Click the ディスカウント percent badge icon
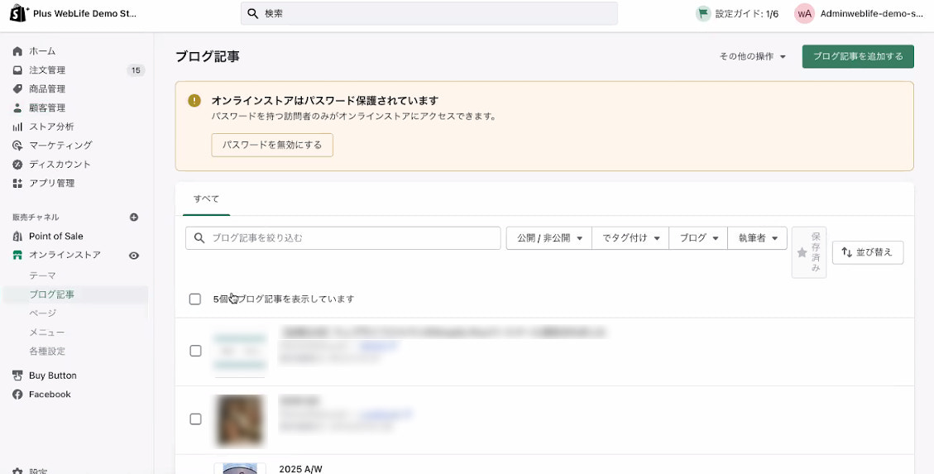The width and height of the screenshot is (934, 474). pyautogui.click(x=18, y=165)
